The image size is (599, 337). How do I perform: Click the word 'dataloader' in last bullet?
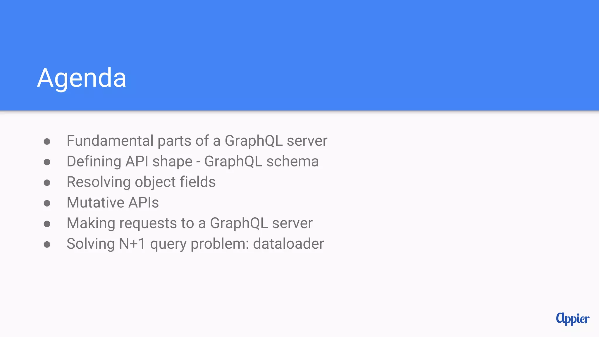pyautogui.click(x=288, y=244)
